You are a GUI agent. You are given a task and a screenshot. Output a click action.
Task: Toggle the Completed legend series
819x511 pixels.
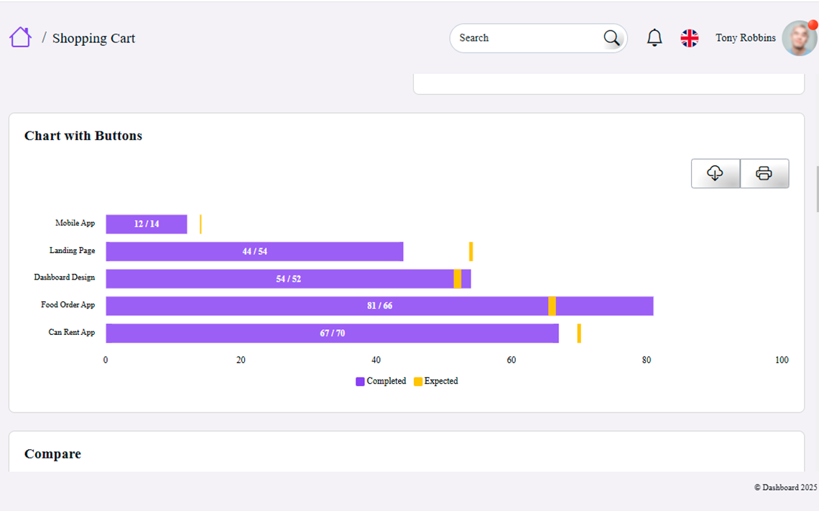click(381, 382)
